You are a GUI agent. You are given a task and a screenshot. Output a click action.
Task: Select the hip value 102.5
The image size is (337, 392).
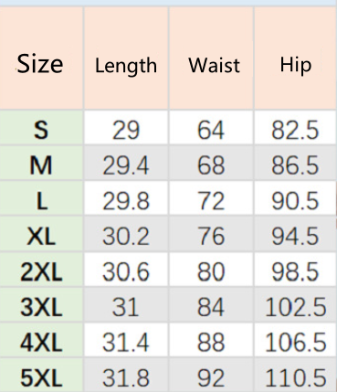(x=296, y=307)
